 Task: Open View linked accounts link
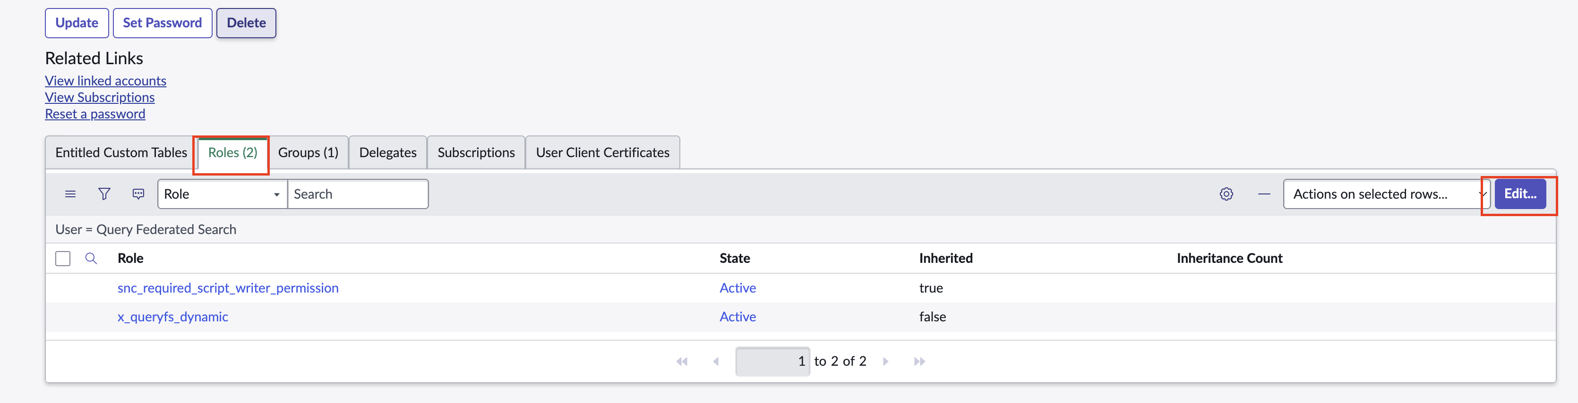pos(105,81)
